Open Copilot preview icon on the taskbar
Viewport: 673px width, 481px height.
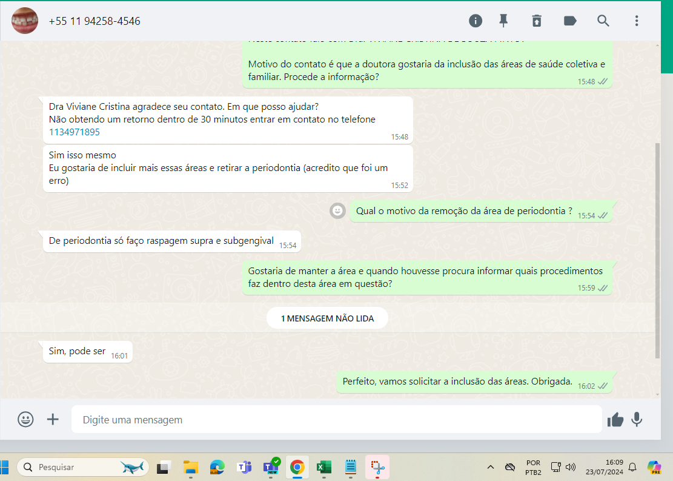pos(654,467)
